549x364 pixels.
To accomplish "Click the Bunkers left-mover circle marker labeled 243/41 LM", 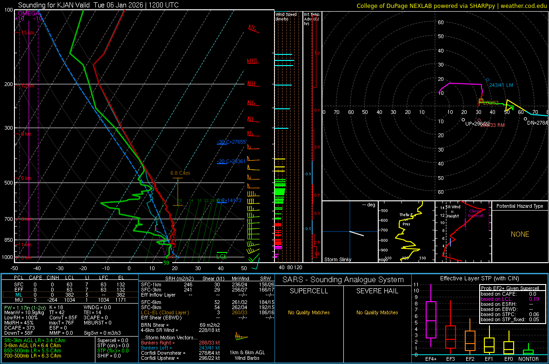I will (488, 80).
